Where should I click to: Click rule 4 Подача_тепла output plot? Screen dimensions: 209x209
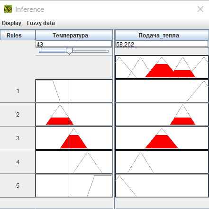tap(162, 162)
